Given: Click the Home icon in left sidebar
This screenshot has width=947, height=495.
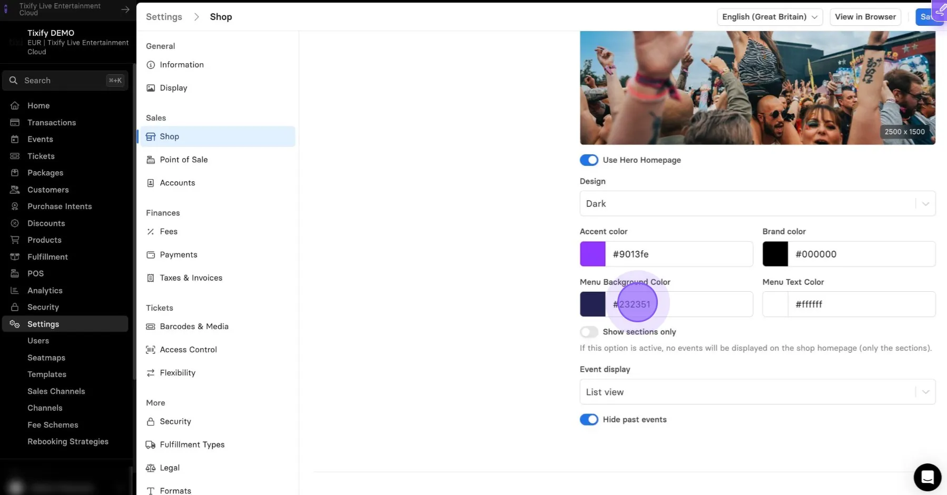Looking at the screenshot, I should tap(15, 105).
